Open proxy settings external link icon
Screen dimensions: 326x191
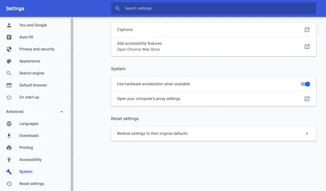[x=307, y=99]
